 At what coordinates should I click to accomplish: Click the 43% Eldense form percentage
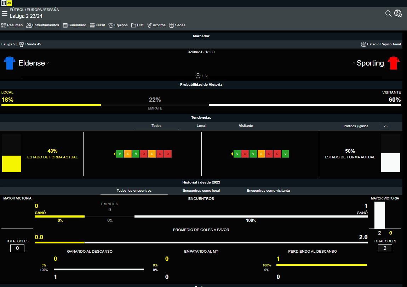tap(52, 151)
